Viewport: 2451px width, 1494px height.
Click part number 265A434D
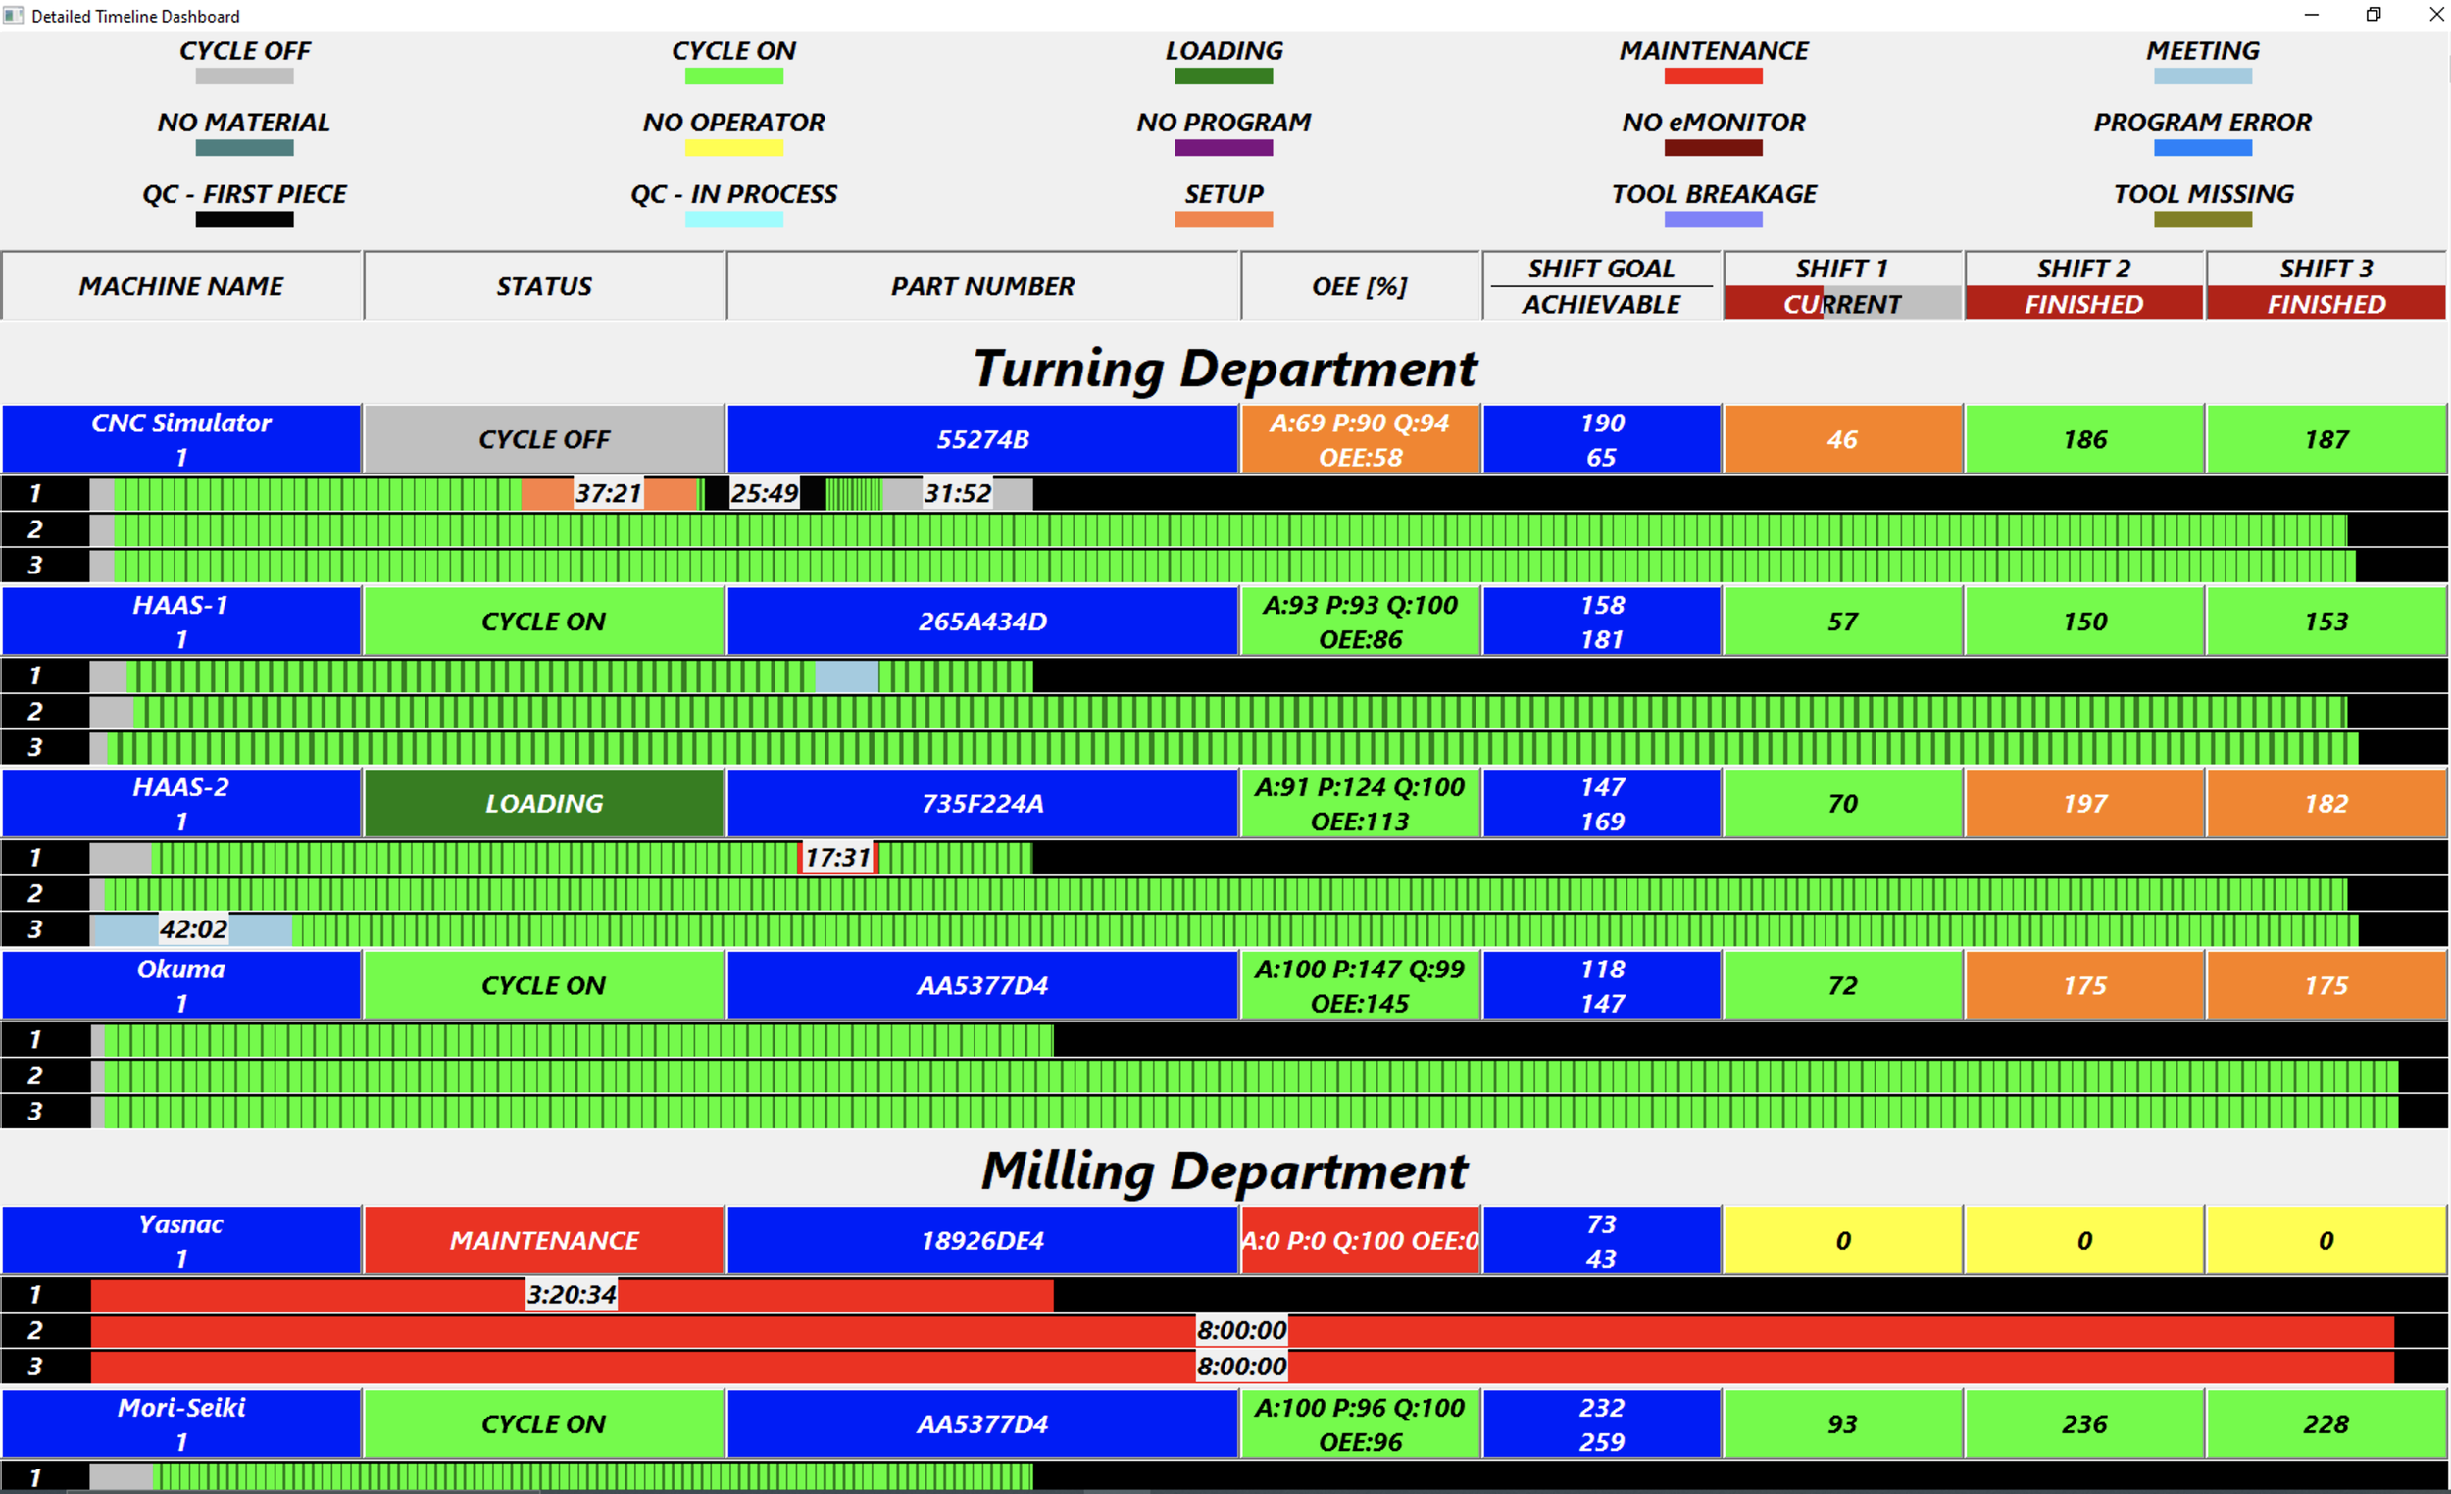[x=982, y=621]
